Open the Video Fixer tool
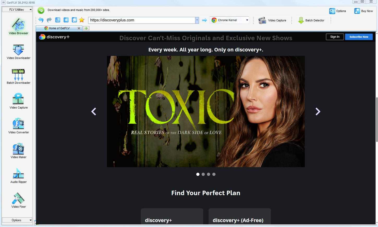The height and width of the screenshot is (227, 378). tap(19, 200)
